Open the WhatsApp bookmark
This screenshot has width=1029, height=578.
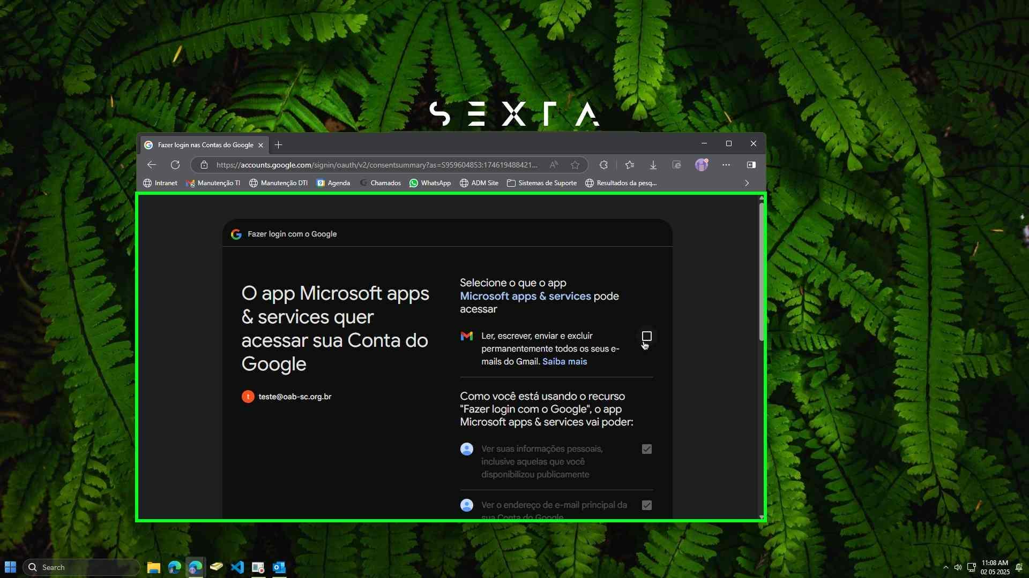430,183
